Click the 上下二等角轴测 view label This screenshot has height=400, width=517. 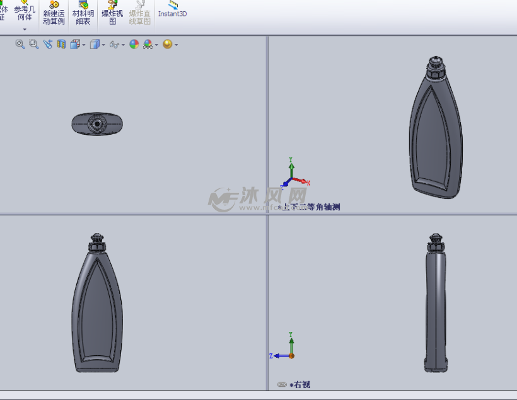(311, 208)
